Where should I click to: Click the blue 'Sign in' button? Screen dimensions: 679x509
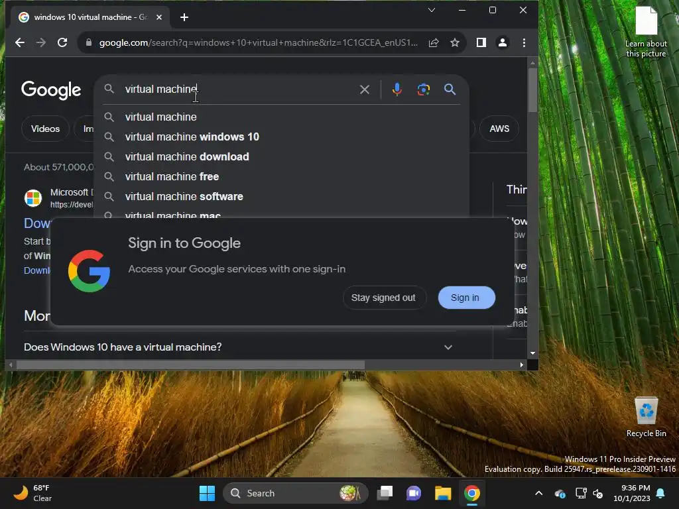click(466, 298)
